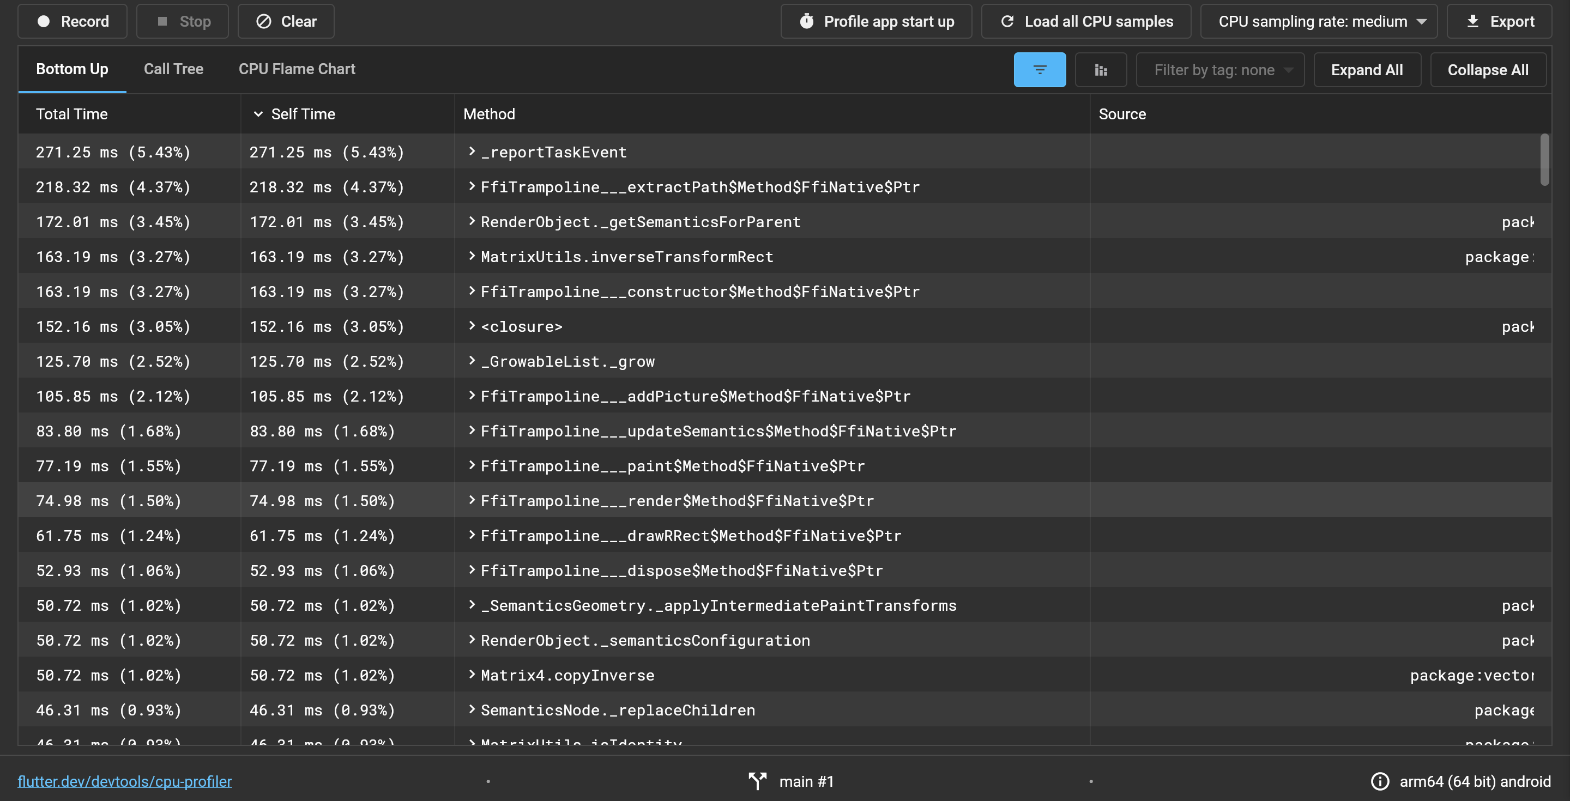Expand RenderObject._semanticsConfiguration row
The image size is (1570, 801).
tap(472, 640)
